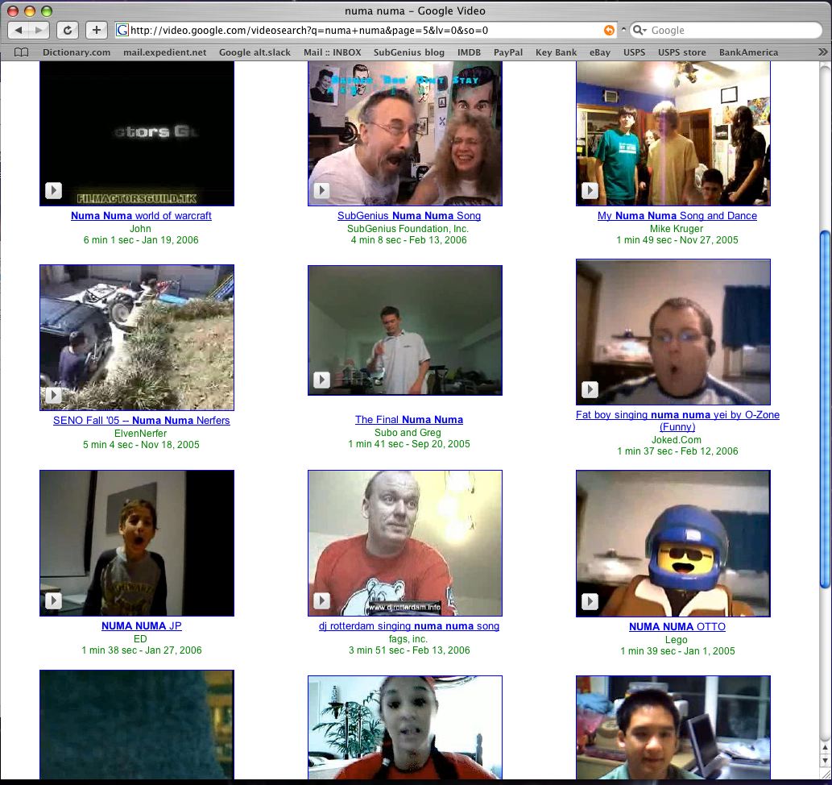The width and height of the screenshot is (832, 785).
Task: Open the Numa Numa world of warcraft link
Action: pos(141,216)
